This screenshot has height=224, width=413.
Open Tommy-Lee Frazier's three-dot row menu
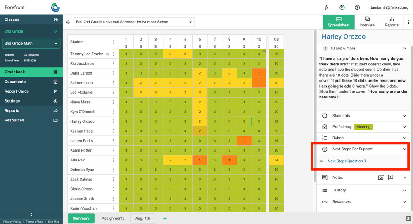coord(114,54)
